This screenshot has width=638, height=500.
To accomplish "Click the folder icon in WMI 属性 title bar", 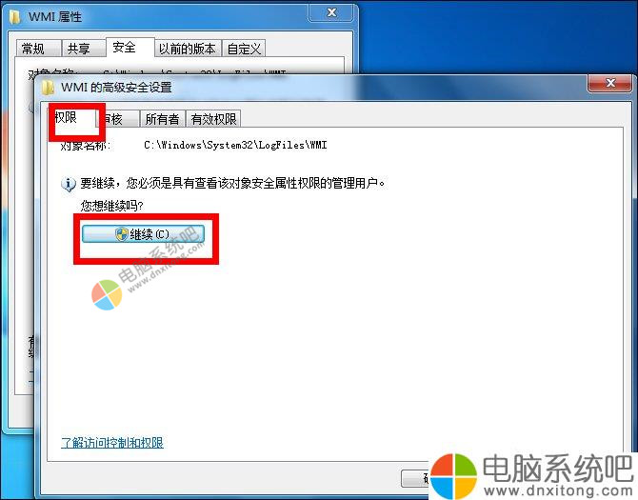I will pos(15,17).
